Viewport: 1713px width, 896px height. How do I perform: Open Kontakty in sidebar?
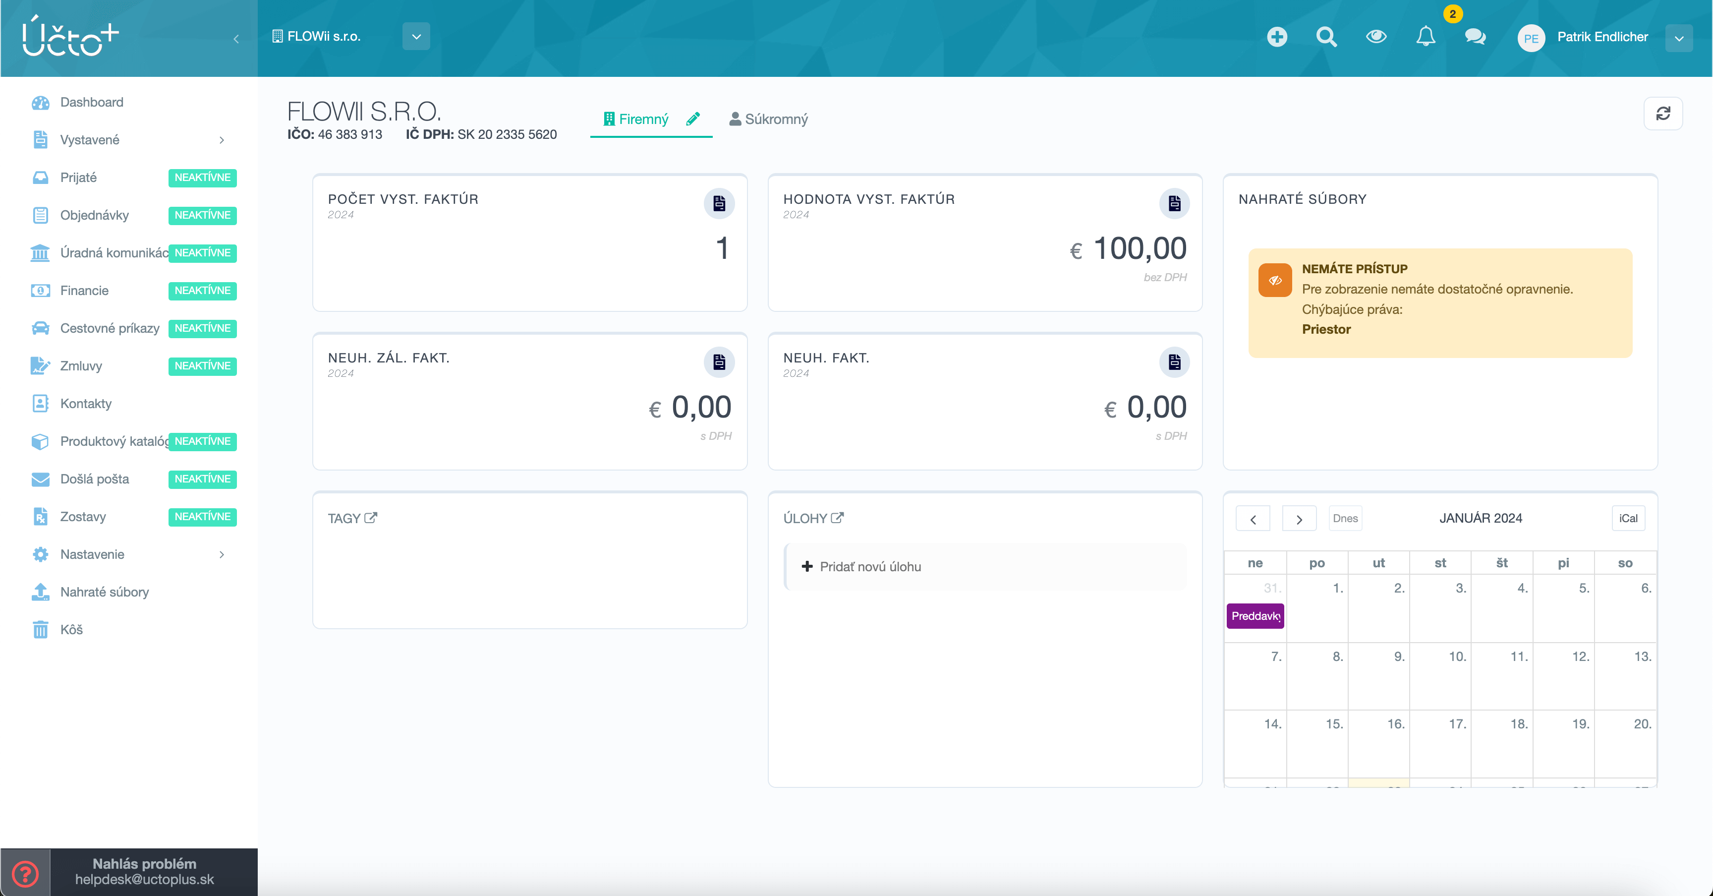click(86, 404)
